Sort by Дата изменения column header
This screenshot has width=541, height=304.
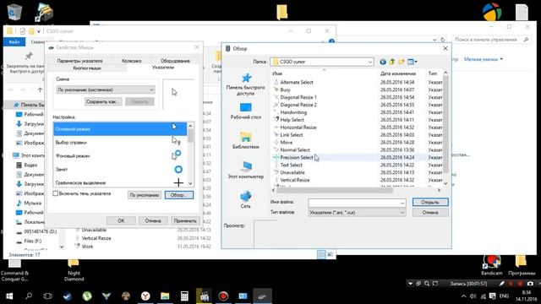point(398,73)
